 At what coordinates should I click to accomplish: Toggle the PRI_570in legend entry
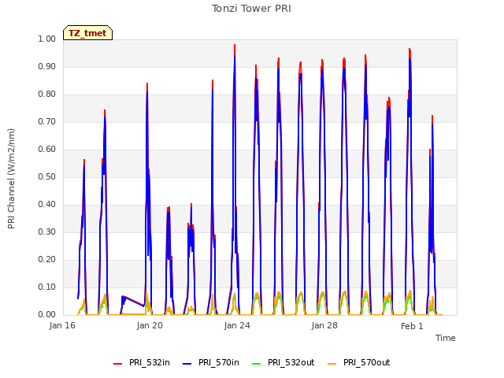[x=211, y=362]
